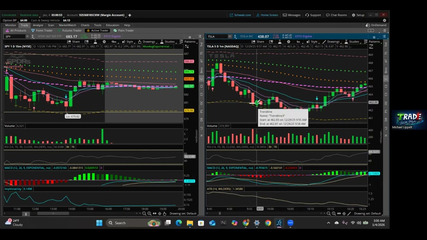Expand the SPY symbol dropdown
The height and width of the screenshot is (240, 427).
coord(27,36)
